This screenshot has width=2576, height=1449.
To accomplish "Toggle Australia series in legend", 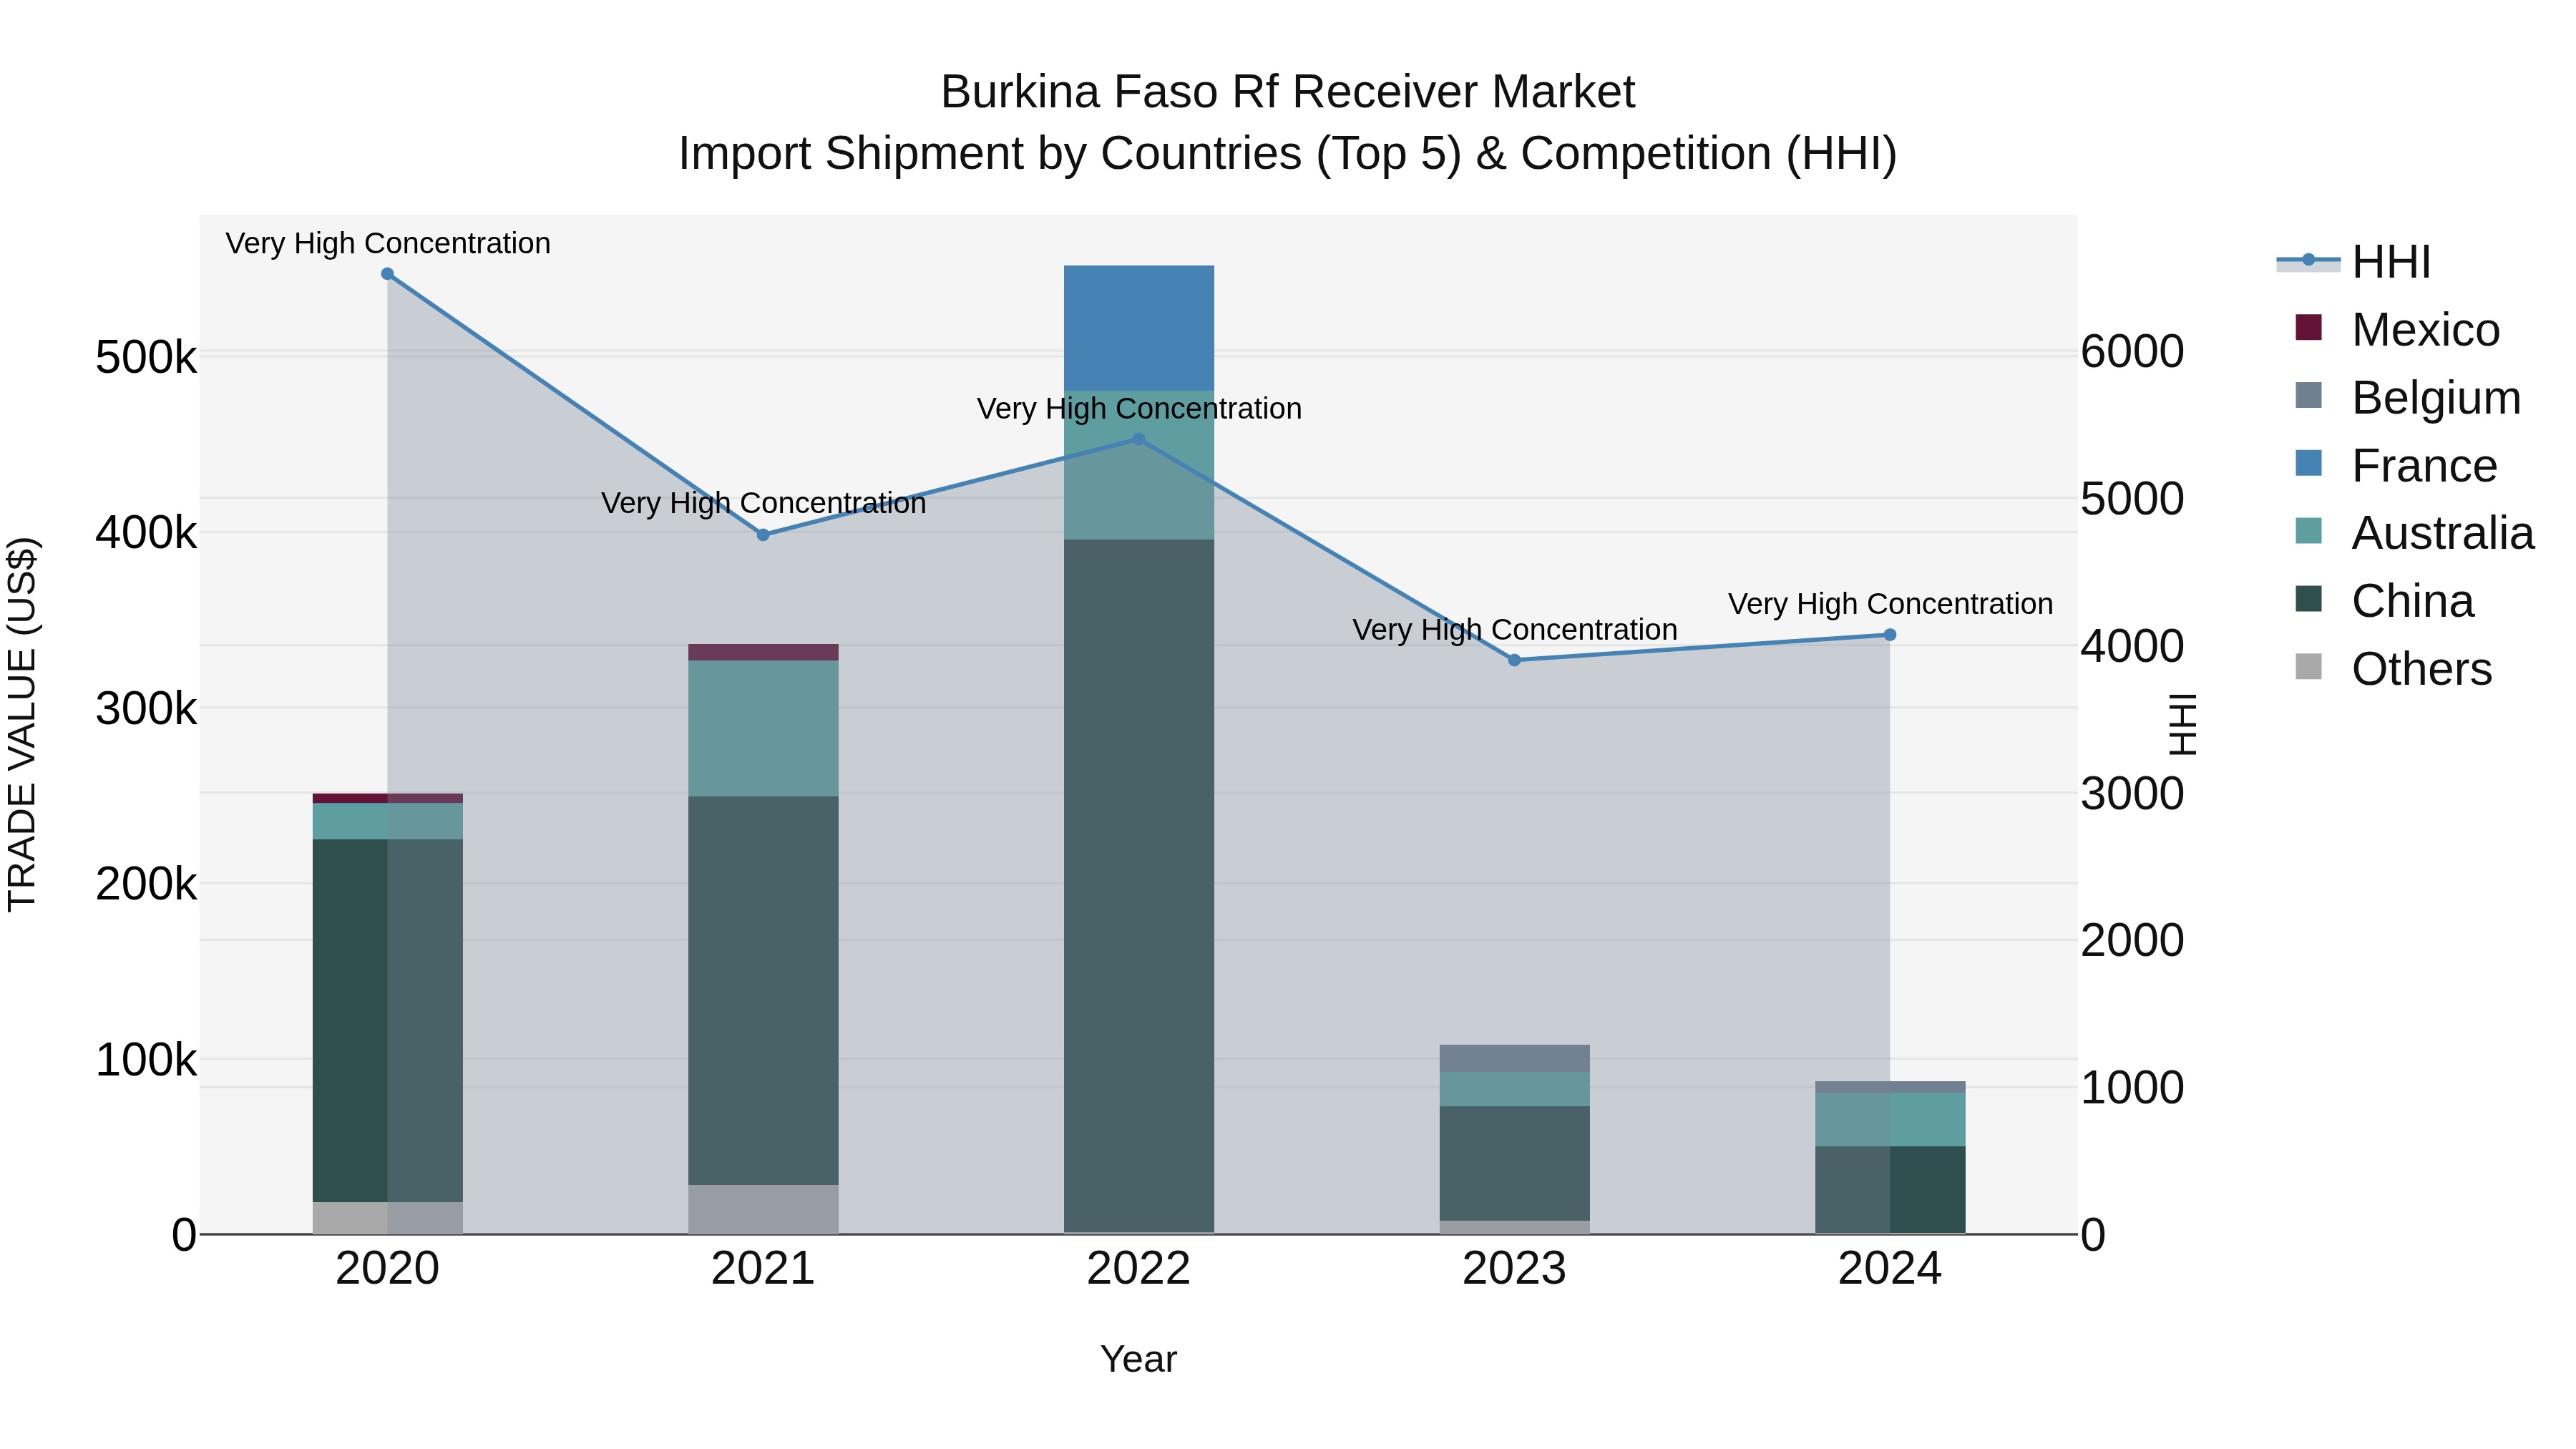I will [x=2414, y=533].
